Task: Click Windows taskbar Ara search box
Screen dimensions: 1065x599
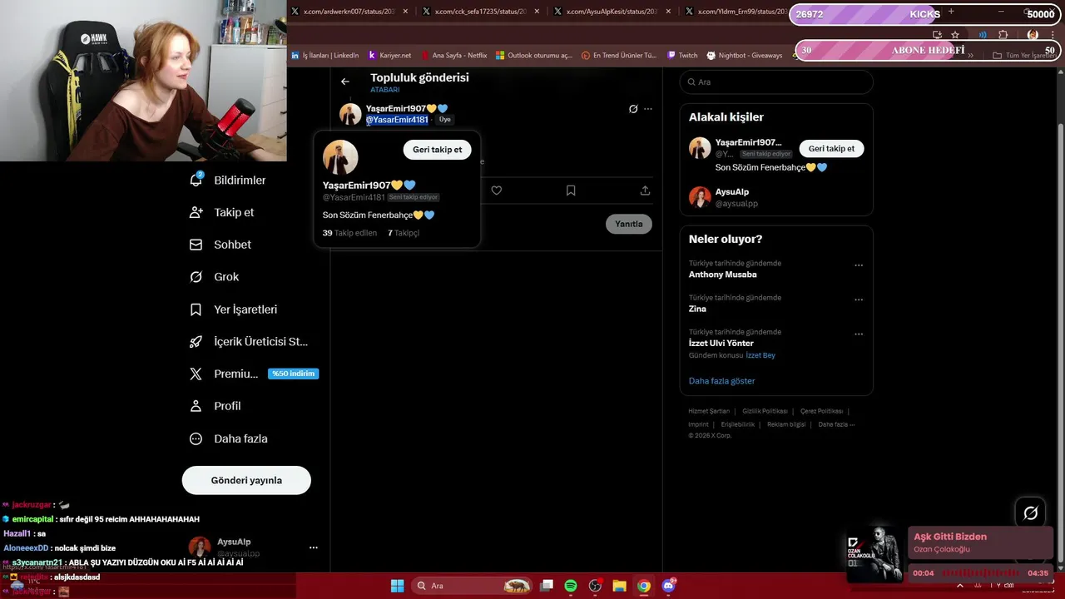Action: pos(473,586)
